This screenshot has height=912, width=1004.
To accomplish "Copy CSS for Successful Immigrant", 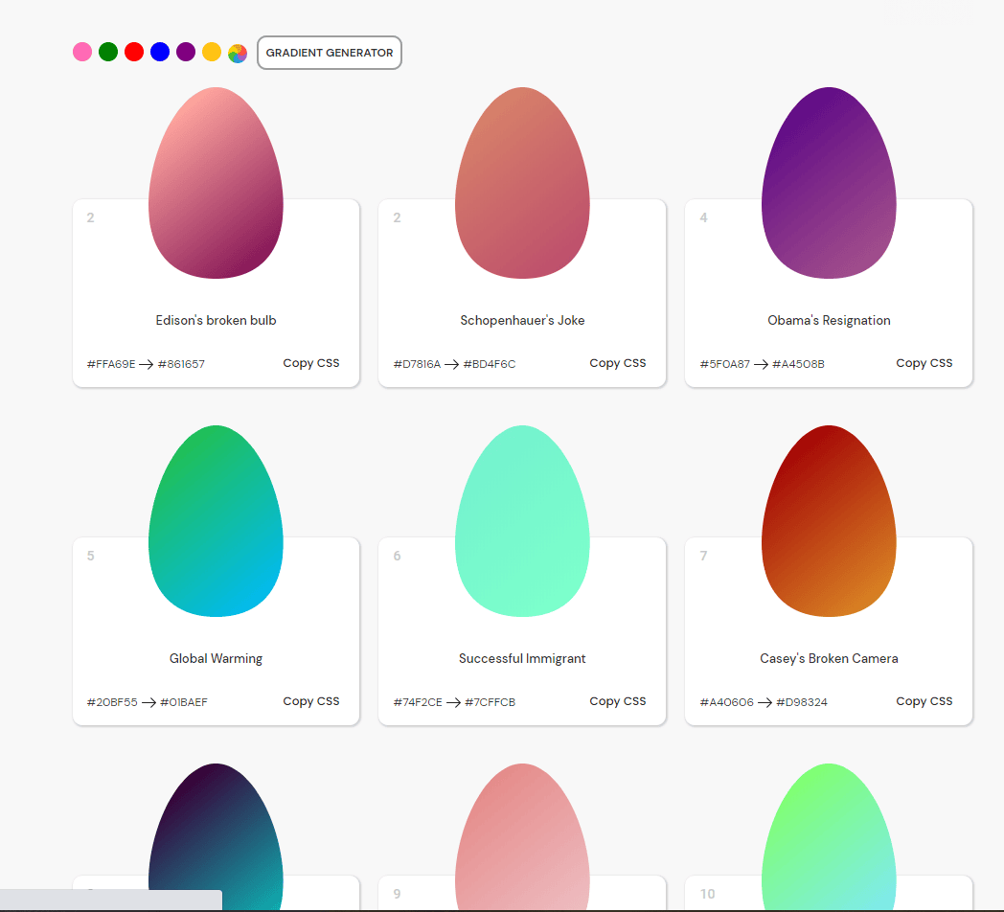I will pyautogui.click(x=618, y=701).
